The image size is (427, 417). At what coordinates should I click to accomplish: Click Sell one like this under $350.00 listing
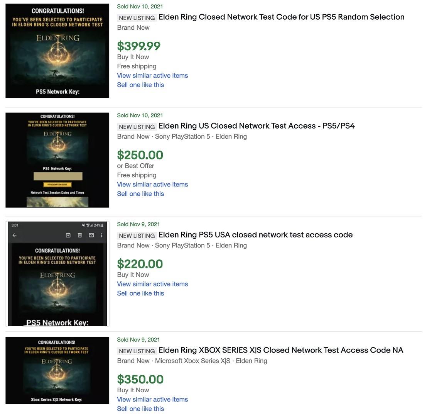tap(140, 409)
